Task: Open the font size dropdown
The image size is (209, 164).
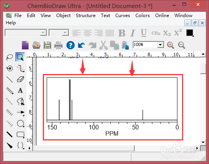Action: coord(65,33)
